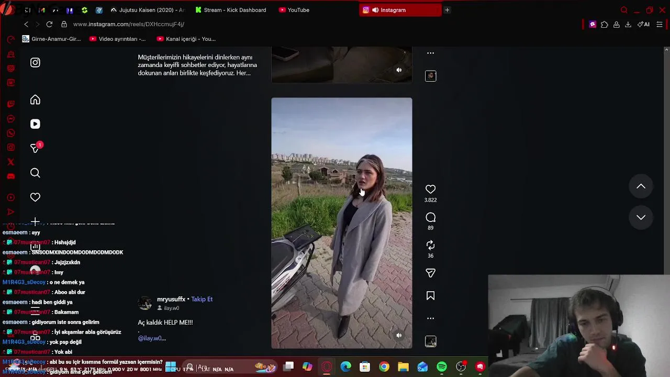Image resolution: width=670 pixels, height=377 pixels.
Task: Expand caption via @ilay.w0... mention
Action: (x=152, y=338)
